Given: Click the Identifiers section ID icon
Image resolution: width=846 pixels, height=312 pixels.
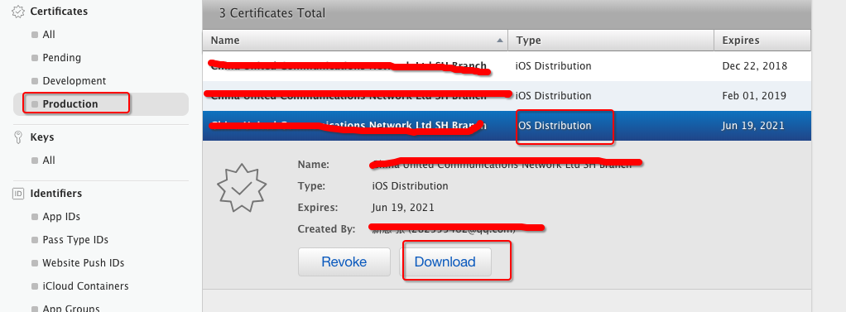Looking at the screenshot, I should coord(18,194).
